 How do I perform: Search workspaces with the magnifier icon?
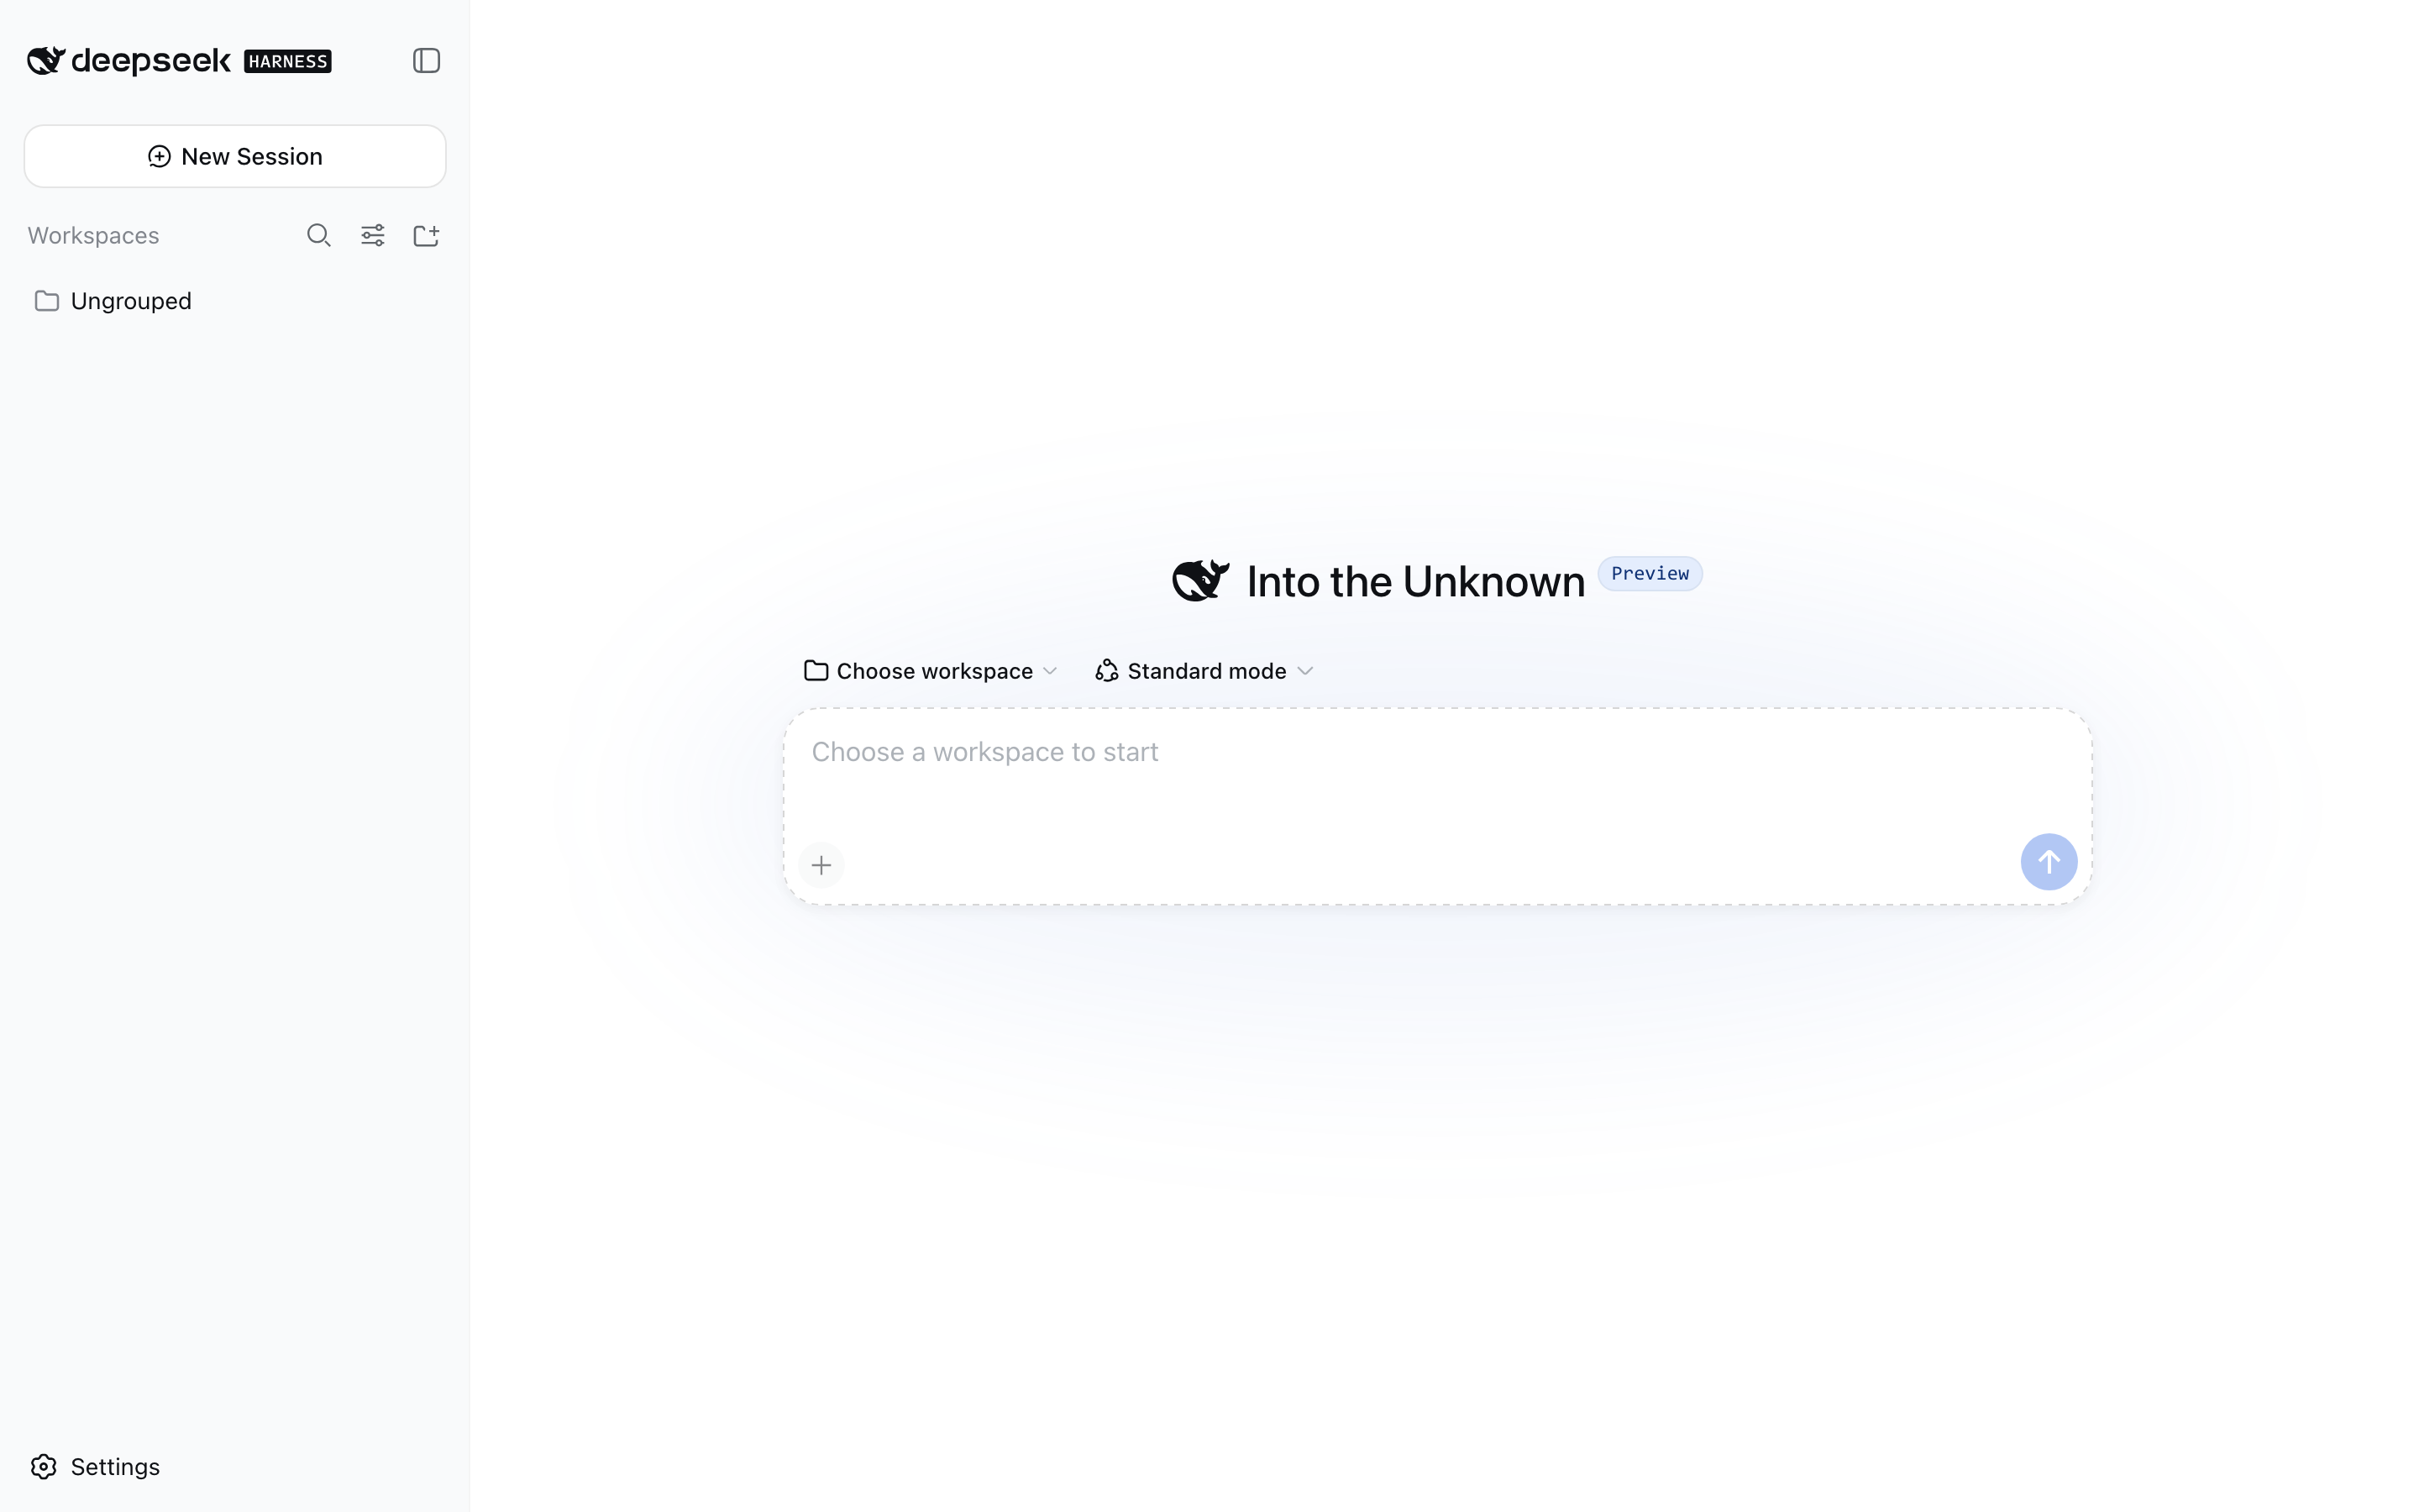319,235
